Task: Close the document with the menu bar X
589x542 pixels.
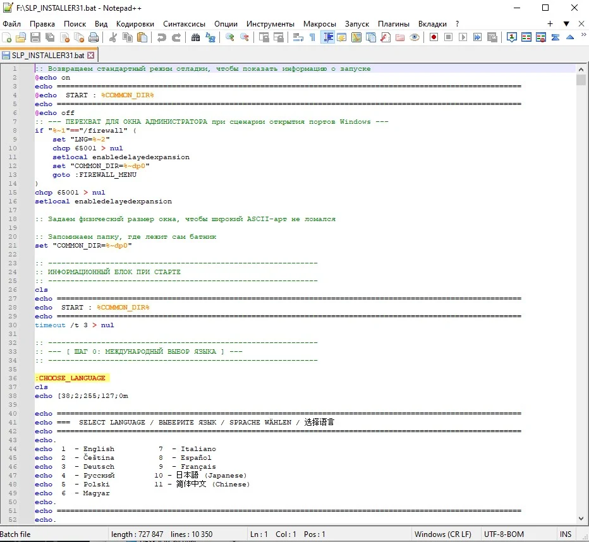Action: pyautogui.click(x=581, y=23)
